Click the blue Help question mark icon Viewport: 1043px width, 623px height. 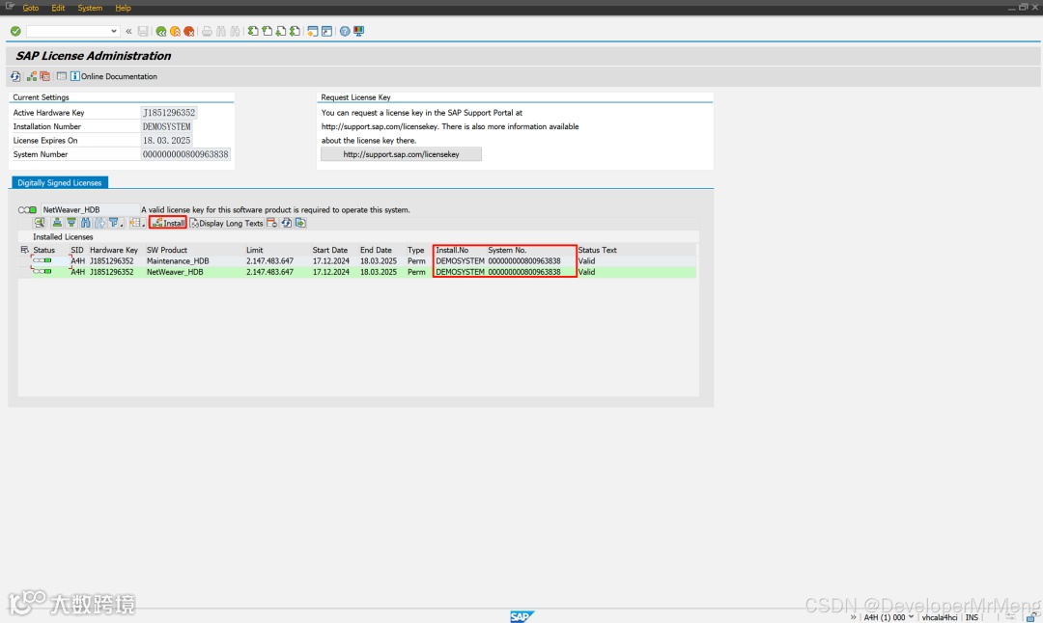point(345,31)
